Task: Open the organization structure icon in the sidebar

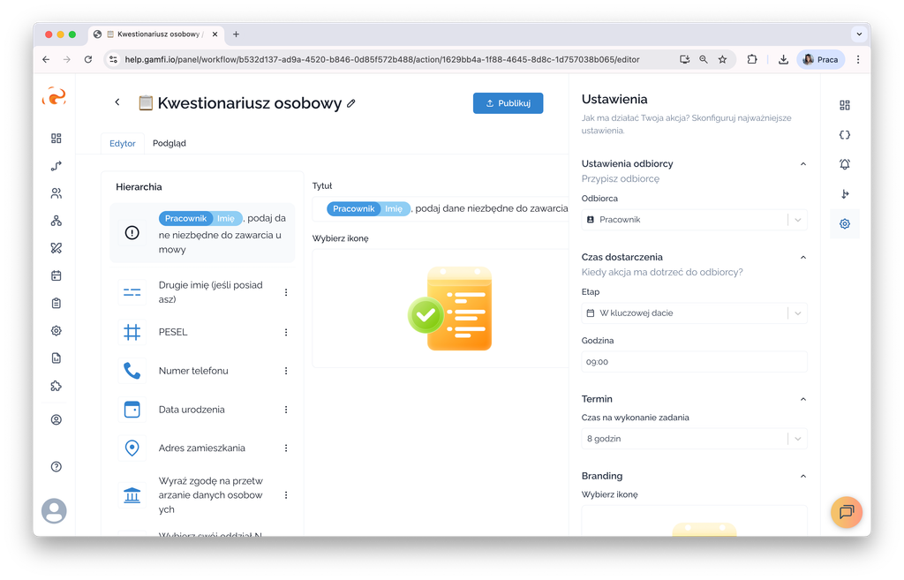Action: [x=56, y=221]
